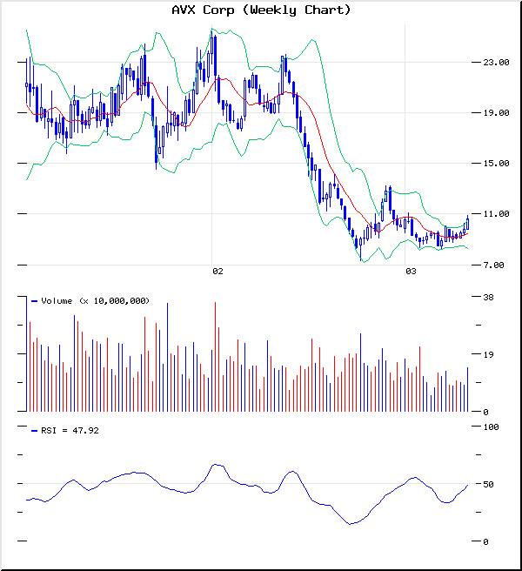Screen dimensions: 522x571
Task: Click the final candlestick near 11.00
Action: (468, 223)
